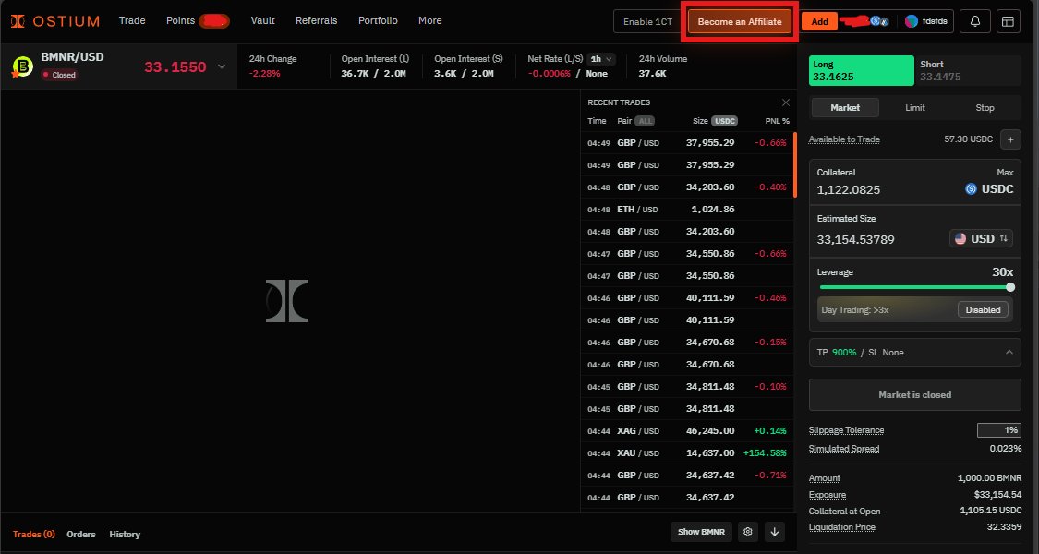Open the layout panel icon
This screenshot has height=554, width=1039.
[1008, 21]
